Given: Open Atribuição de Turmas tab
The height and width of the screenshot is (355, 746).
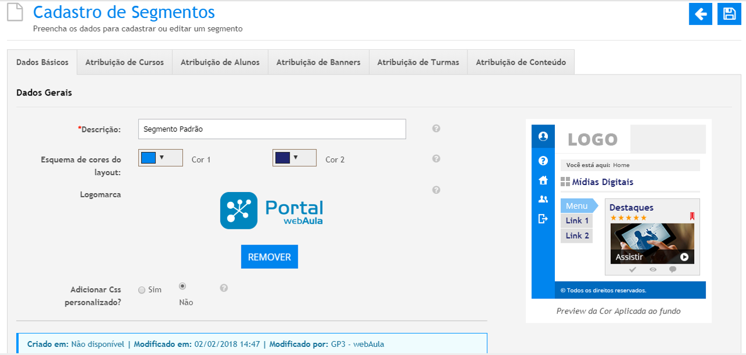Looking at the screenshot, I should [418, 62].
